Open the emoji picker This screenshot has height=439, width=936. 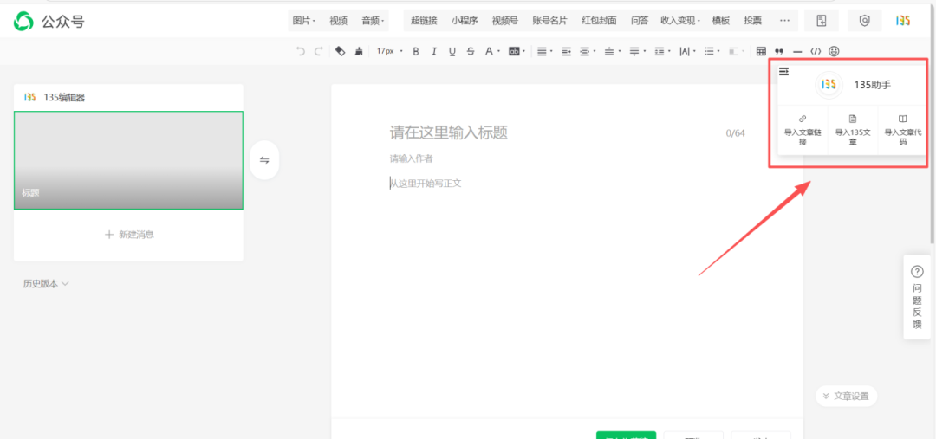click(x=834, y=52)
